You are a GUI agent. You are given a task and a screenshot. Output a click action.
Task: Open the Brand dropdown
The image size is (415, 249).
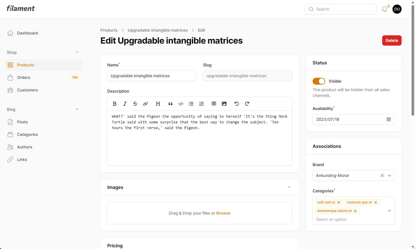[389, 175]
